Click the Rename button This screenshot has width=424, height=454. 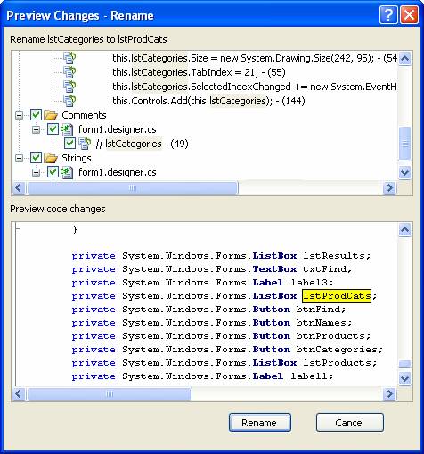point(259,423)
